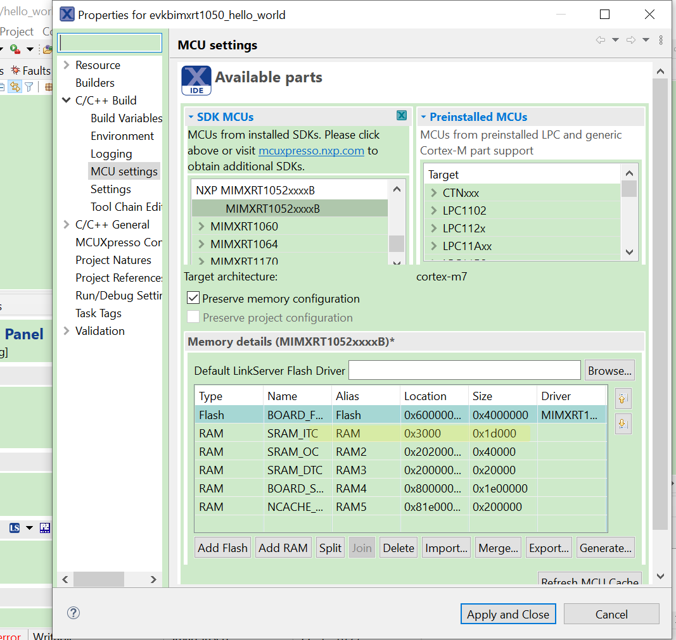Move memory row down with arrow icon
This screenshot has width=676, height=640.
(623, 424)
